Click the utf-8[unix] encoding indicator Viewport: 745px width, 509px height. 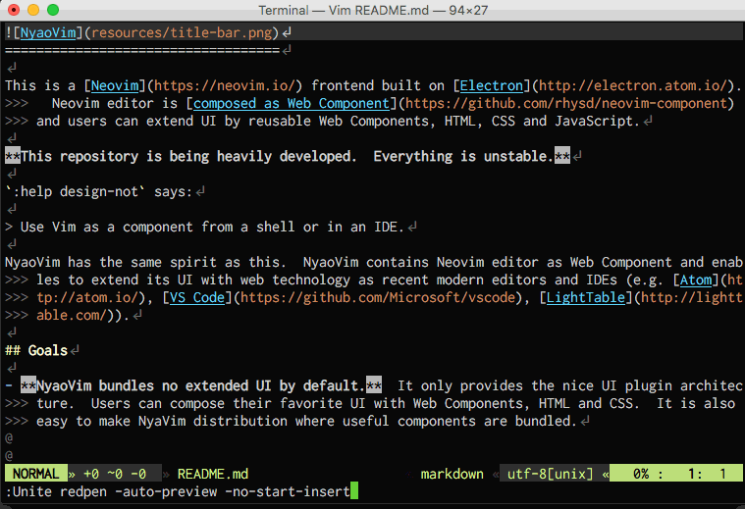[x=551, y=474]
